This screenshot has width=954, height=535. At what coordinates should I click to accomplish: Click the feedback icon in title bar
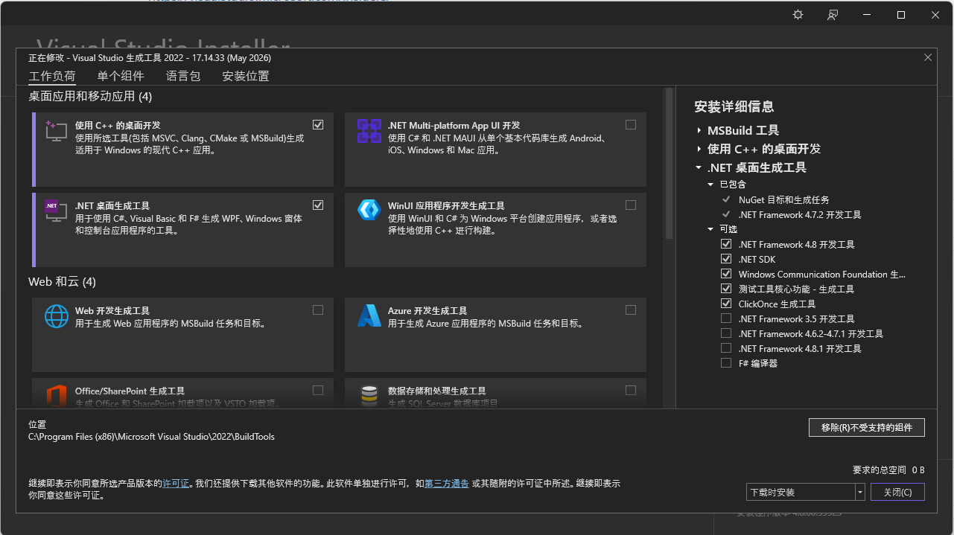point(833,15)
